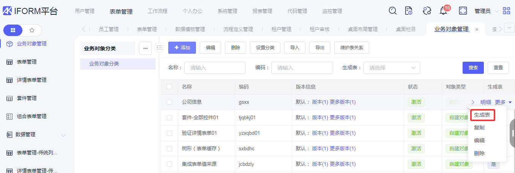
Task: Toggle fullscreen mode icon
Action: (463, 11)
